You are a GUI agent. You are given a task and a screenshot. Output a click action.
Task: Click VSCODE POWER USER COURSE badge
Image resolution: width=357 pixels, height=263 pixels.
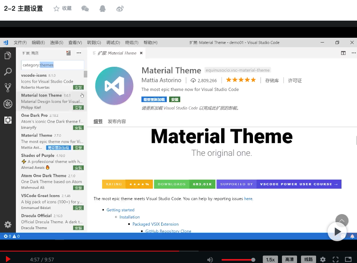pos(299,184)
